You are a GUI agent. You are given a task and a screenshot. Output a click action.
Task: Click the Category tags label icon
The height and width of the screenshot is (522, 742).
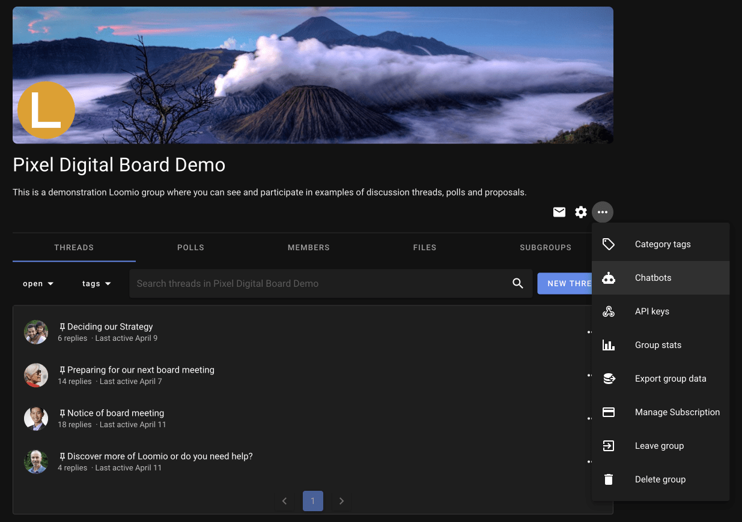click(609, 244)
